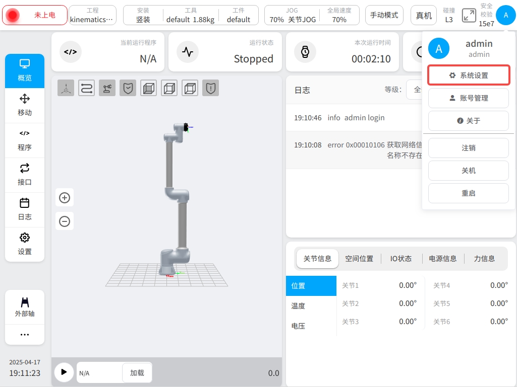Image resolution: width=517 pixels, height=387 pixels.
Task: Expand the 等级 log level dropdown
Action: 415,90
